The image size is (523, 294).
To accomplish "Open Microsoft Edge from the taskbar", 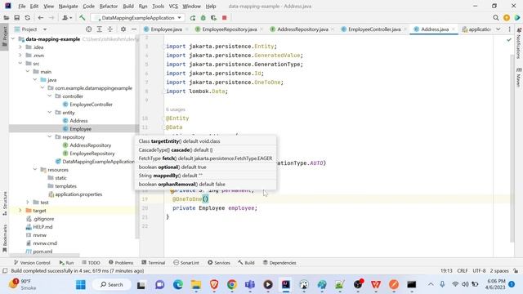I will (178, 285).
